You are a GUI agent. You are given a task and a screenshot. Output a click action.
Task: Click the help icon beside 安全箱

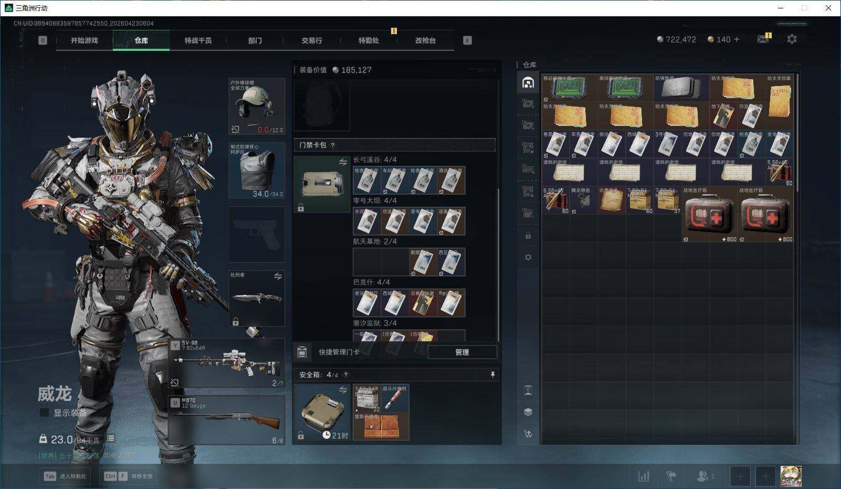point(345,375)
